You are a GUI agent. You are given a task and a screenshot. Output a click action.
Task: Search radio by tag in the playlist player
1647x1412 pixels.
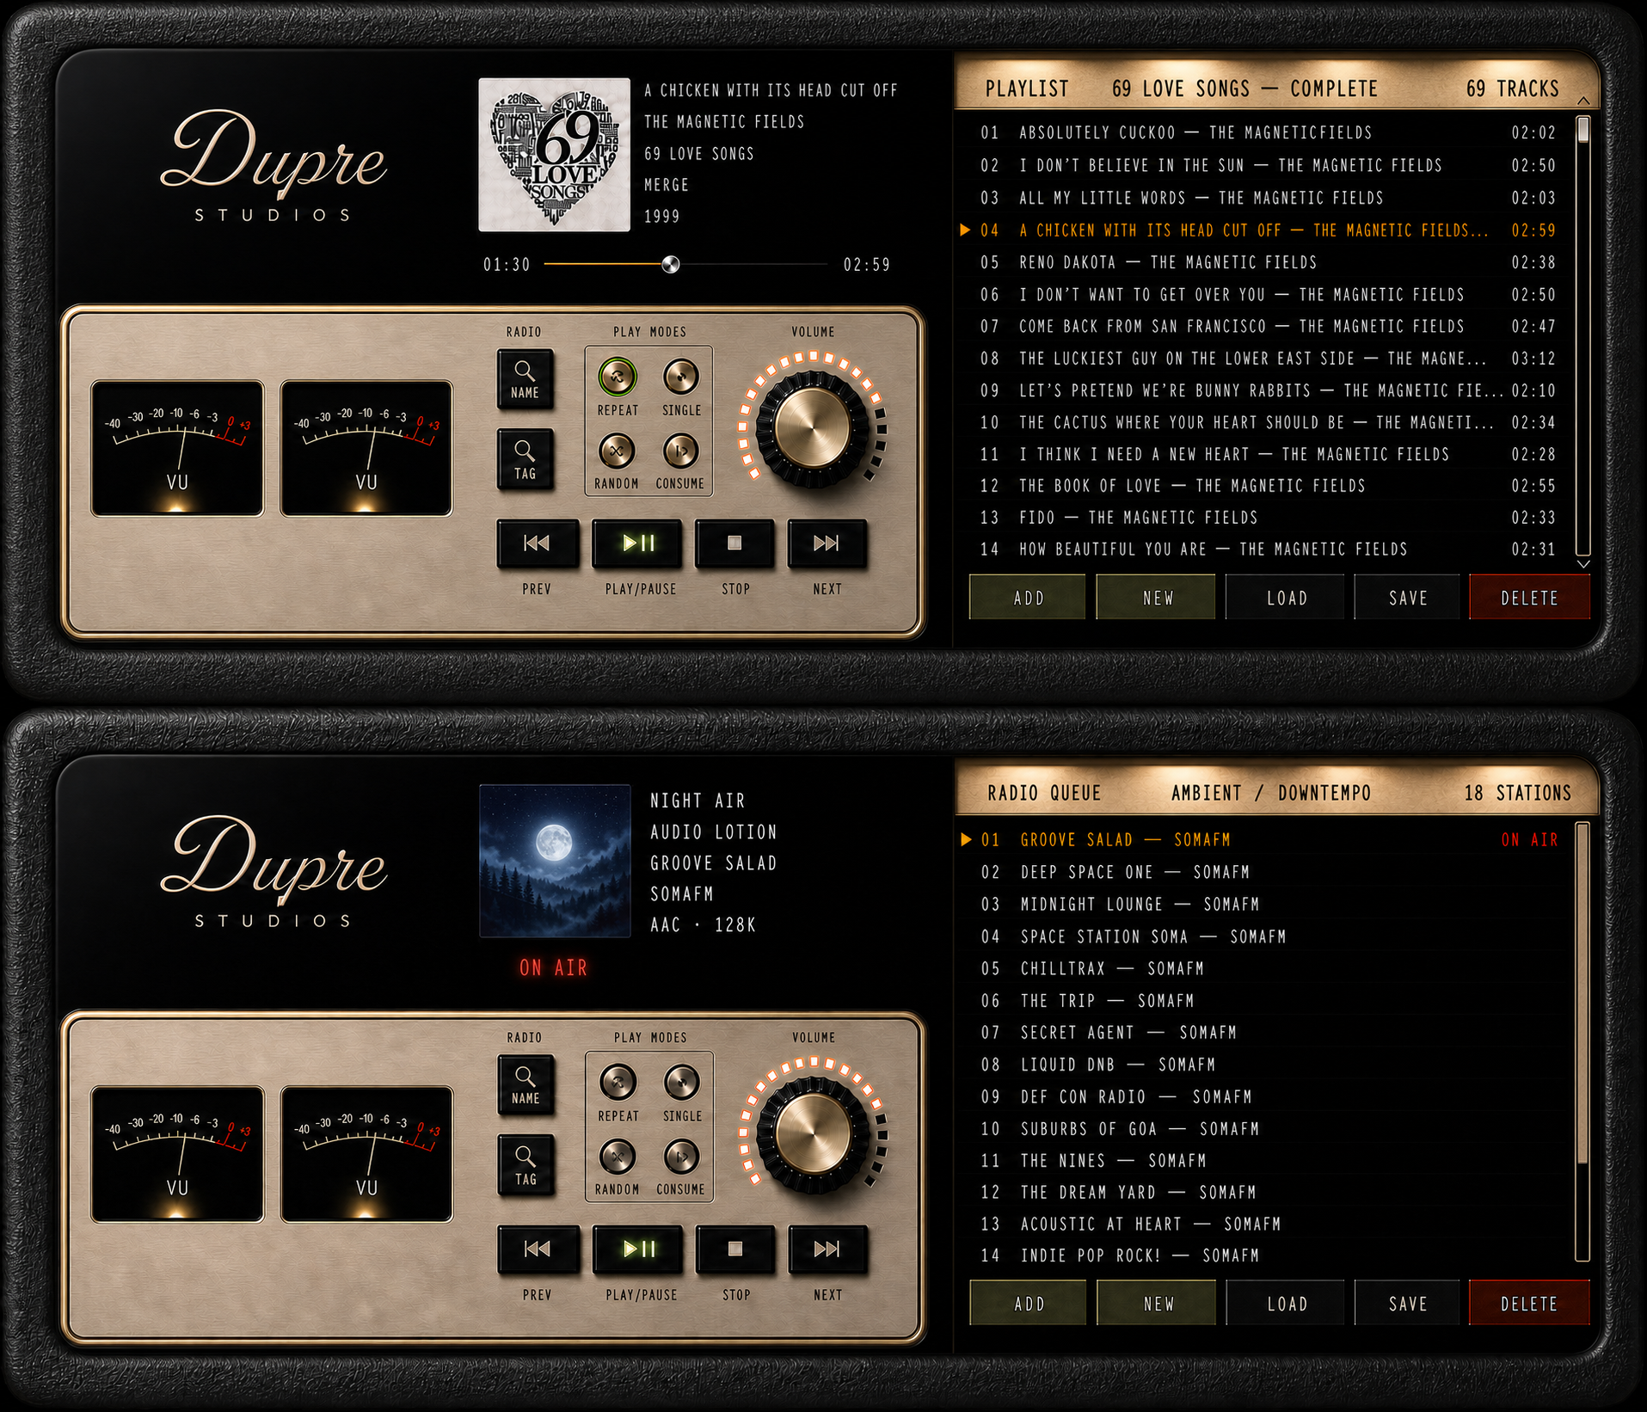tap(525, 460)
